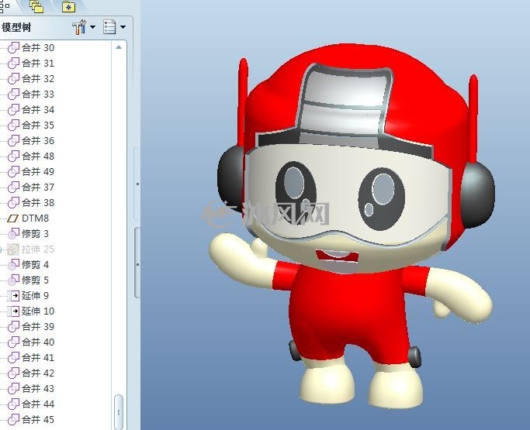Click the model tree scrollbar thumb
Viewport: 530px width, 430px height.
[x=119, y=411]
